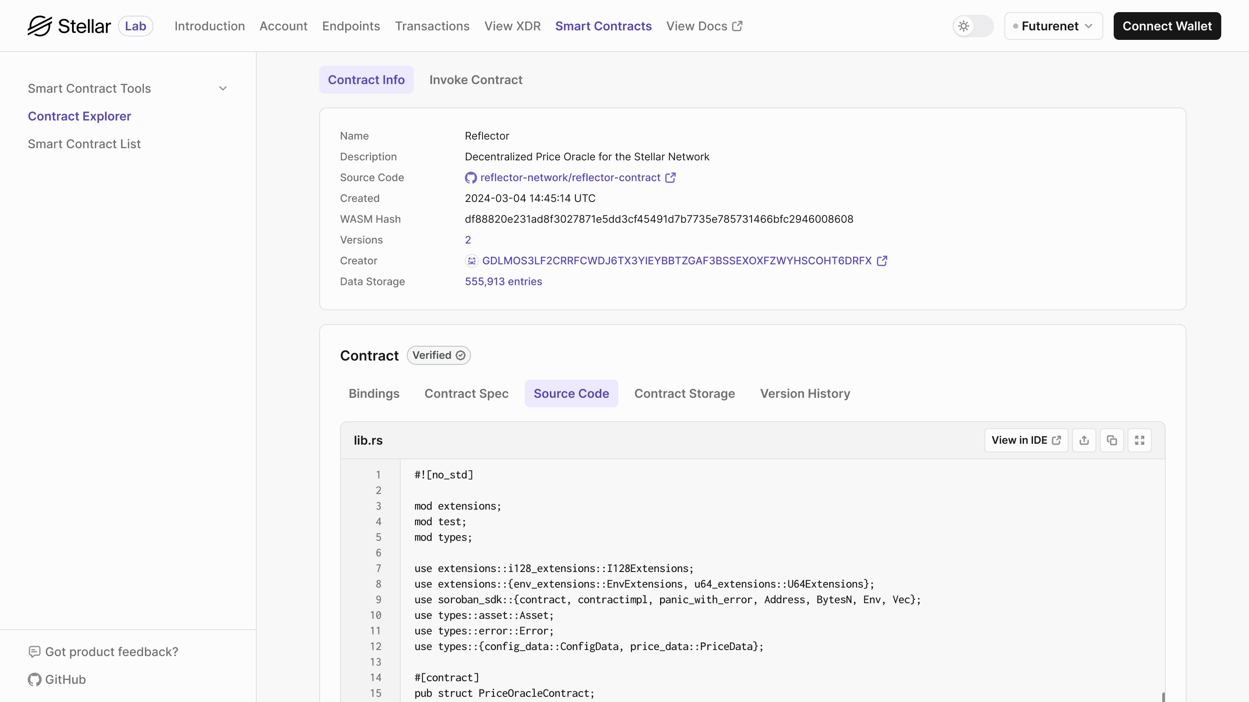Open the creator address GDLMOS3LF2... link
The height and width of the screenshot is (702, 1249).
point(677,260)
